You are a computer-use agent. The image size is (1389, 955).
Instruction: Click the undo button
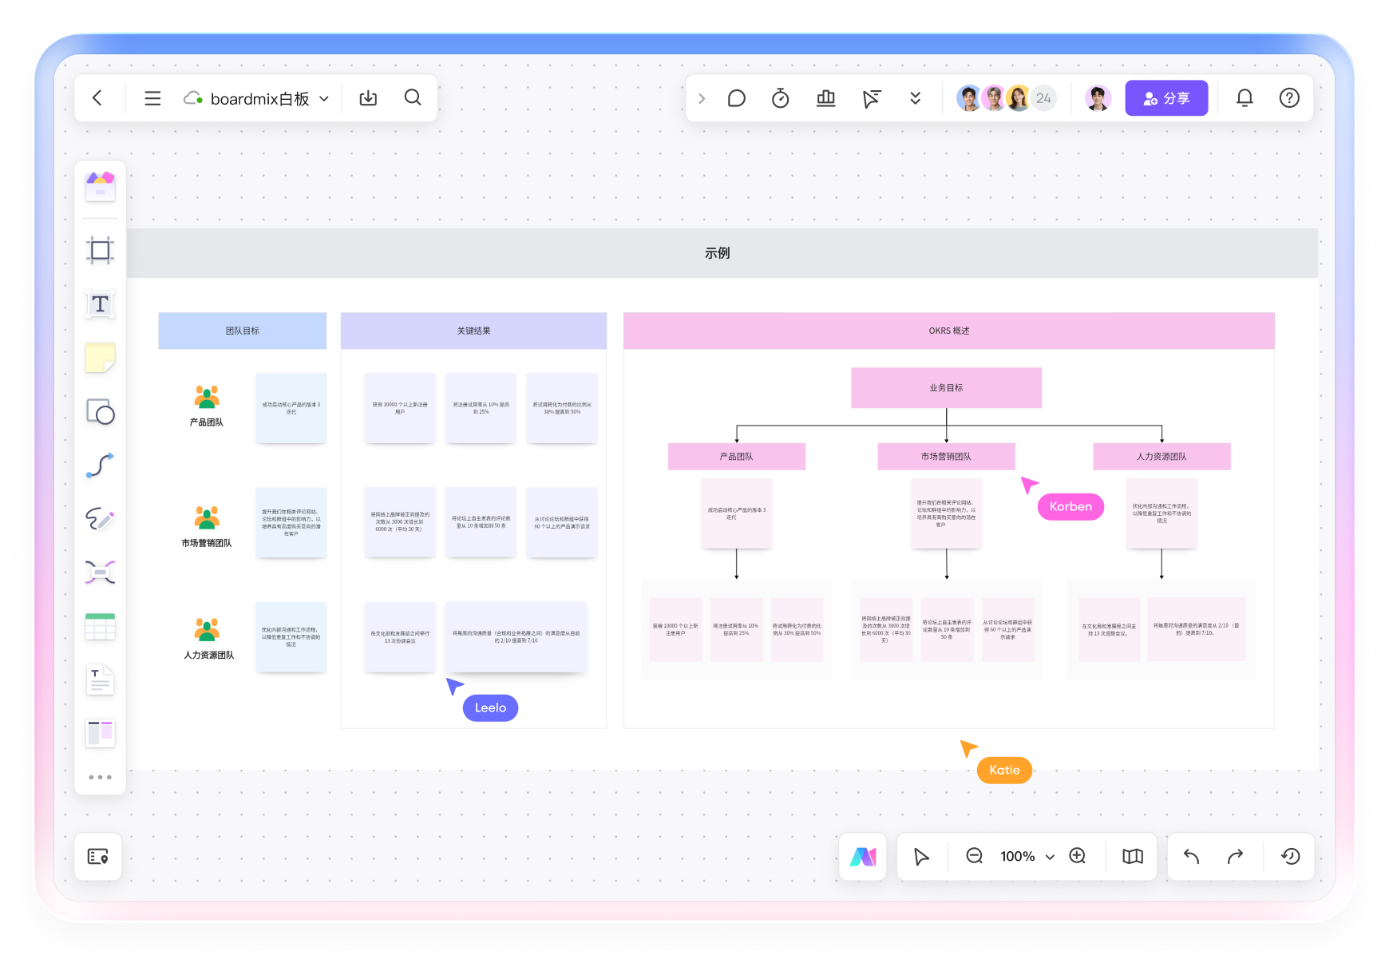click(1190, 857)
